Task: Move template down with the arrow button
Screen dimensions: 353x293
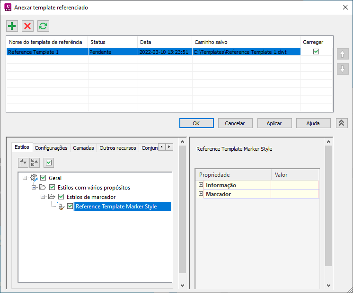Action: point(343,69)
